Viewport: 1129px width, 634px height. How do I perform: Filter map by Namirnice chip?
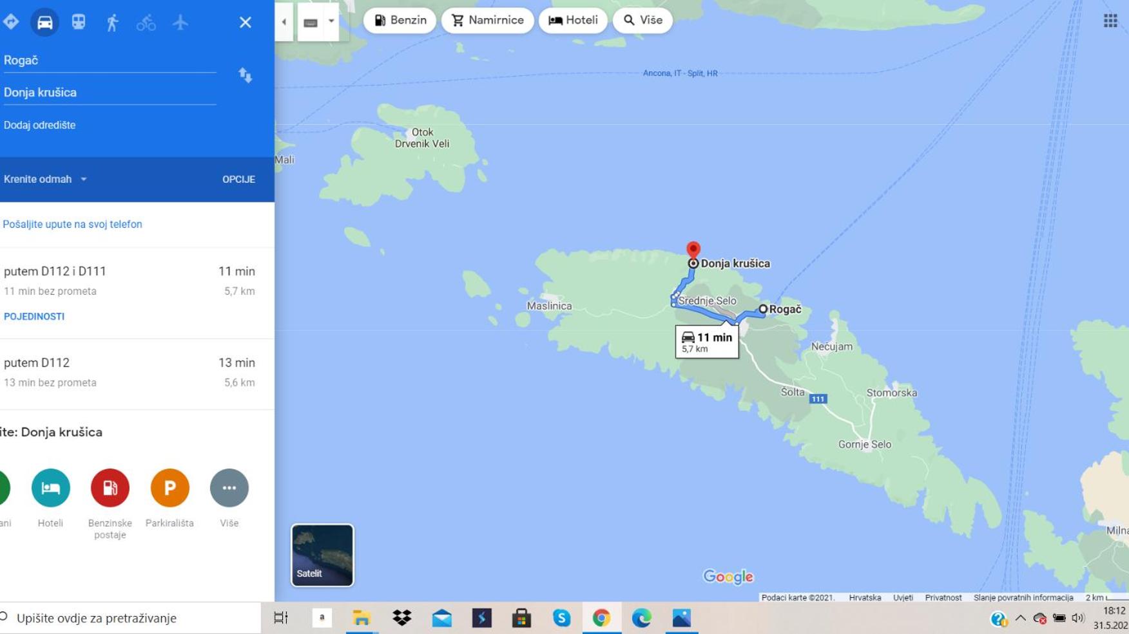(487, 21)
